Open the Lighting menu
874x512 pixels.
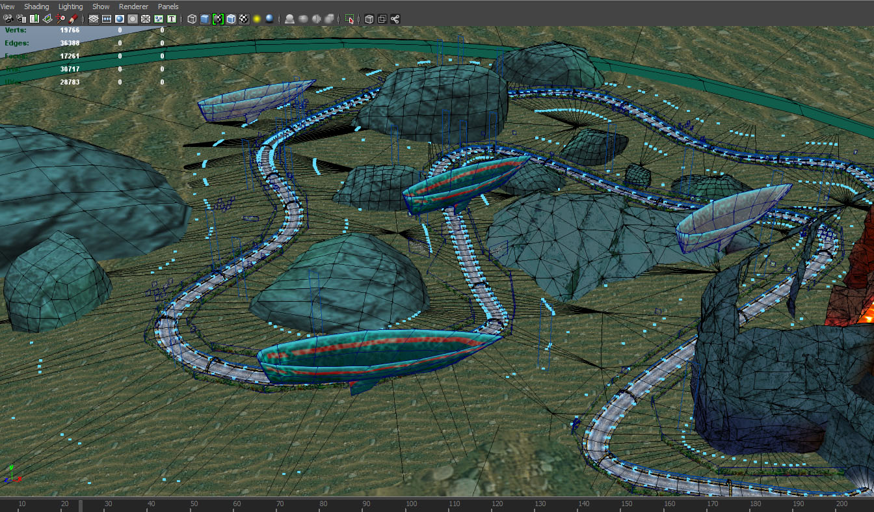pyautogui.click(x=70, y=7)
